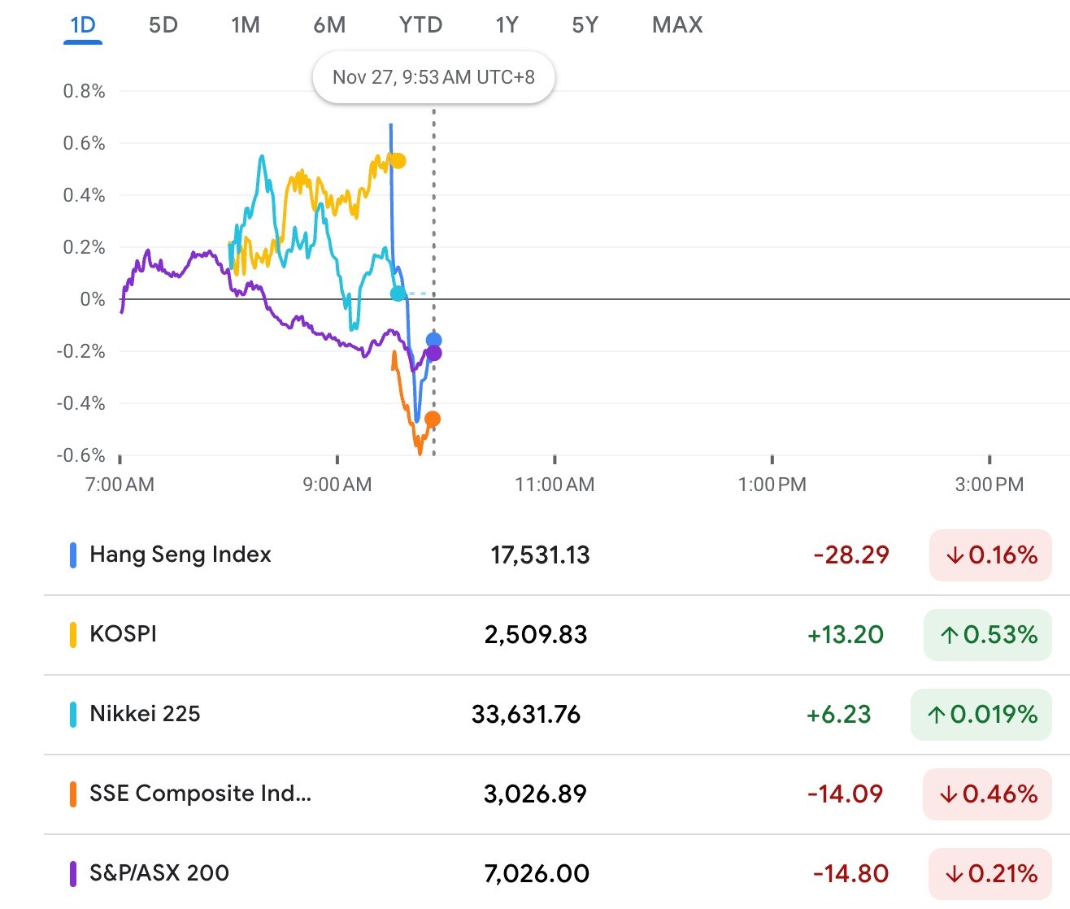The image size is (1070, 909).
Task: Click the yellow KOSPI chart endpoint dot
Action: tap(398, 161)
